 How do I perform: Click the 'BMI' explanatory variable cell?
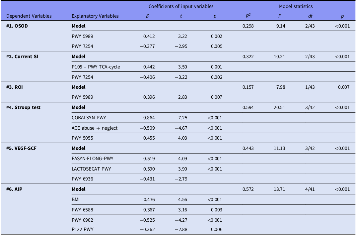76,199
